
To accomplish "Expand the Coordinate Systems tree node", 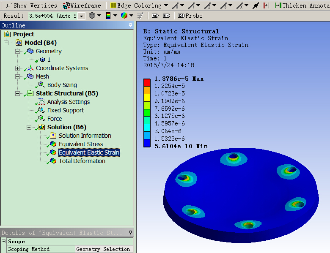I will [x=17, y=68].
